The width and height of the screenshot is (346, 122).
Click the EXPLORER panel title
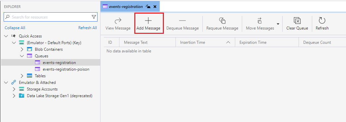tap(12, 7)
